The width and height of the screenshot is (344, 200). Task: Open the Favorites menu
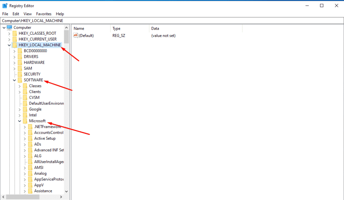tap(44, 14)
